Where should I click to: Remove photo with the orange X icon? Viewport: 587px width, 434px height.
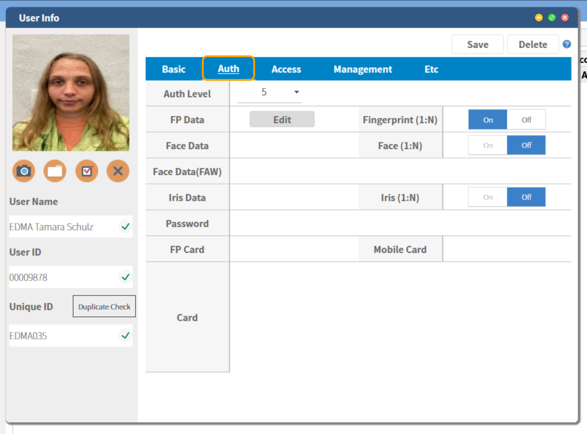[x=118, y=171]
